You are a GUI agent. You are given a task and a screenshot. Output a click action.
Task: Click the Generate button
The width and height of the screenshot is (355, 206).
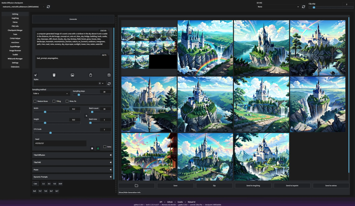(73, 19)
